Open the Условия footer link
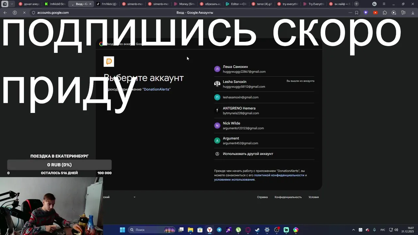The height and width of the screenshot is (235, 418). (x=313, y=197)
